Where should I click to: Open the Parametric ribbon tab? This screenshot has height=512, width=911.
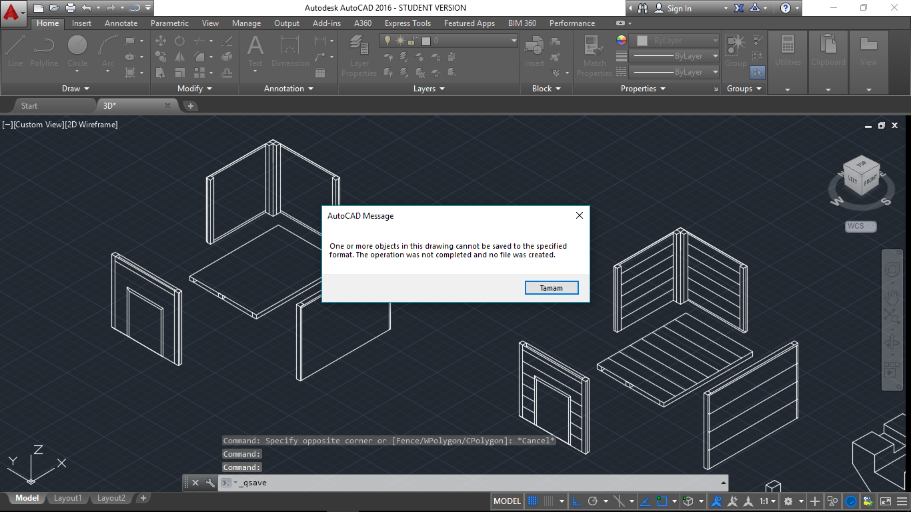click(170, 23)
